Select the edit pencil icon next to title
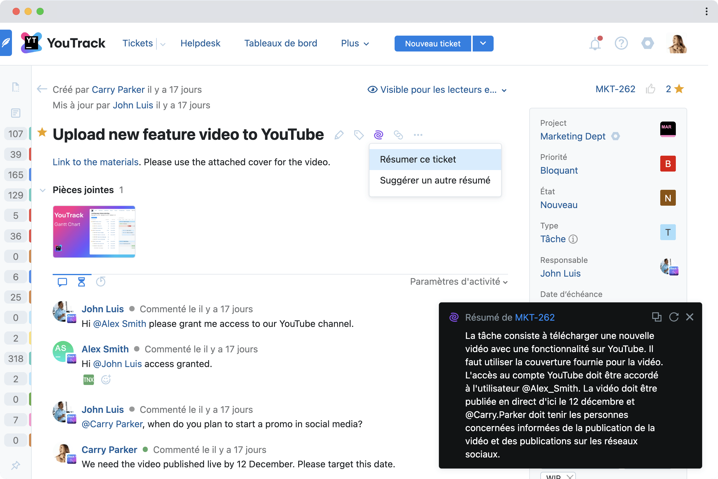 [339, 135]
